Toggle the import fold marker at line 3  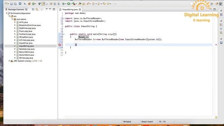click(64, 19)
